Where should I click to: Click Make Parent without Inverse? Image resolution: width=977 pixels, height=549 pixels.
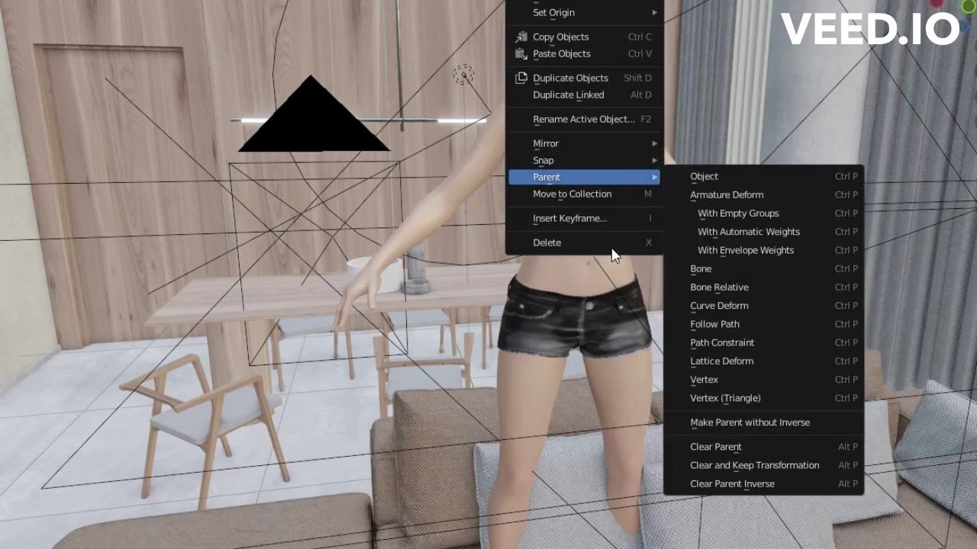[750, 422]
